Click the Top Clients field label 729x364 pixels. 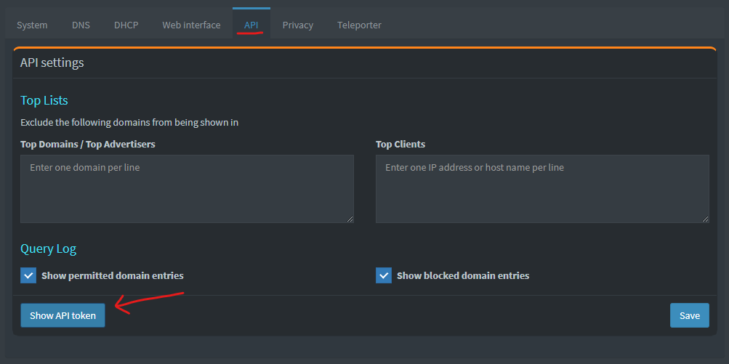pyautogui.click(x=400, y=144)
